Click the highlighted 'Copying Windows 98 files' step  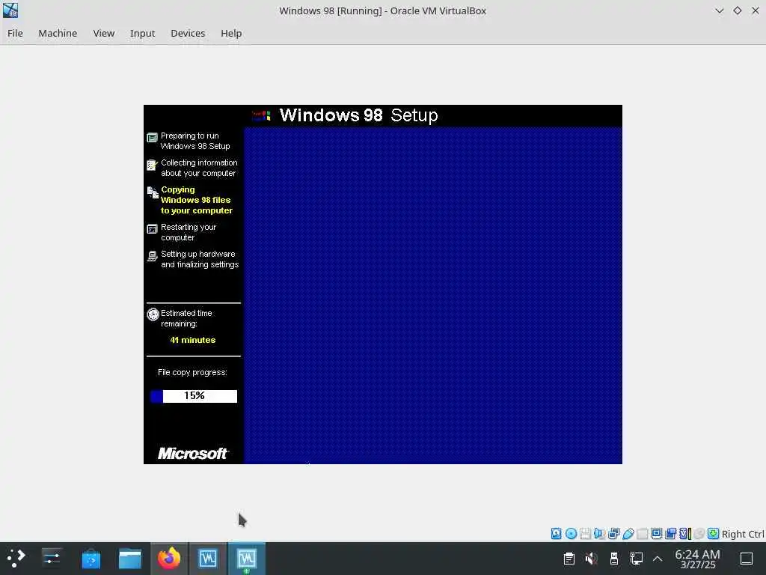tap(197, 200)
